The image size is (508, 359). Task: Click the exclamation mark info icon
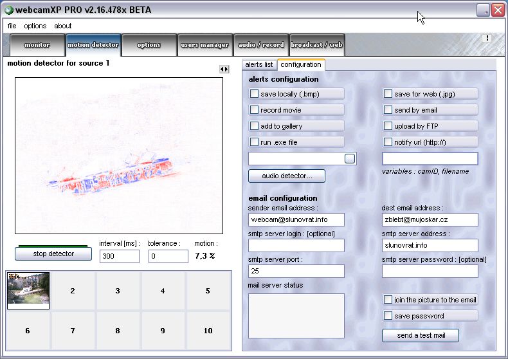click(x=487, y=38)
